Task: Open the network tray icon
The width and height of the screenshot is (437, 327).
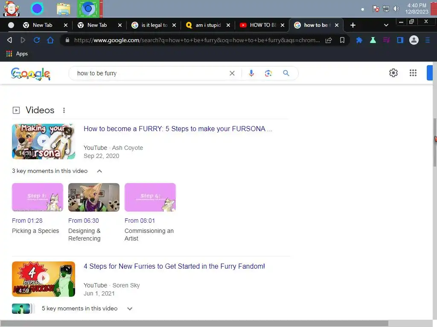Action: point(386,9)
